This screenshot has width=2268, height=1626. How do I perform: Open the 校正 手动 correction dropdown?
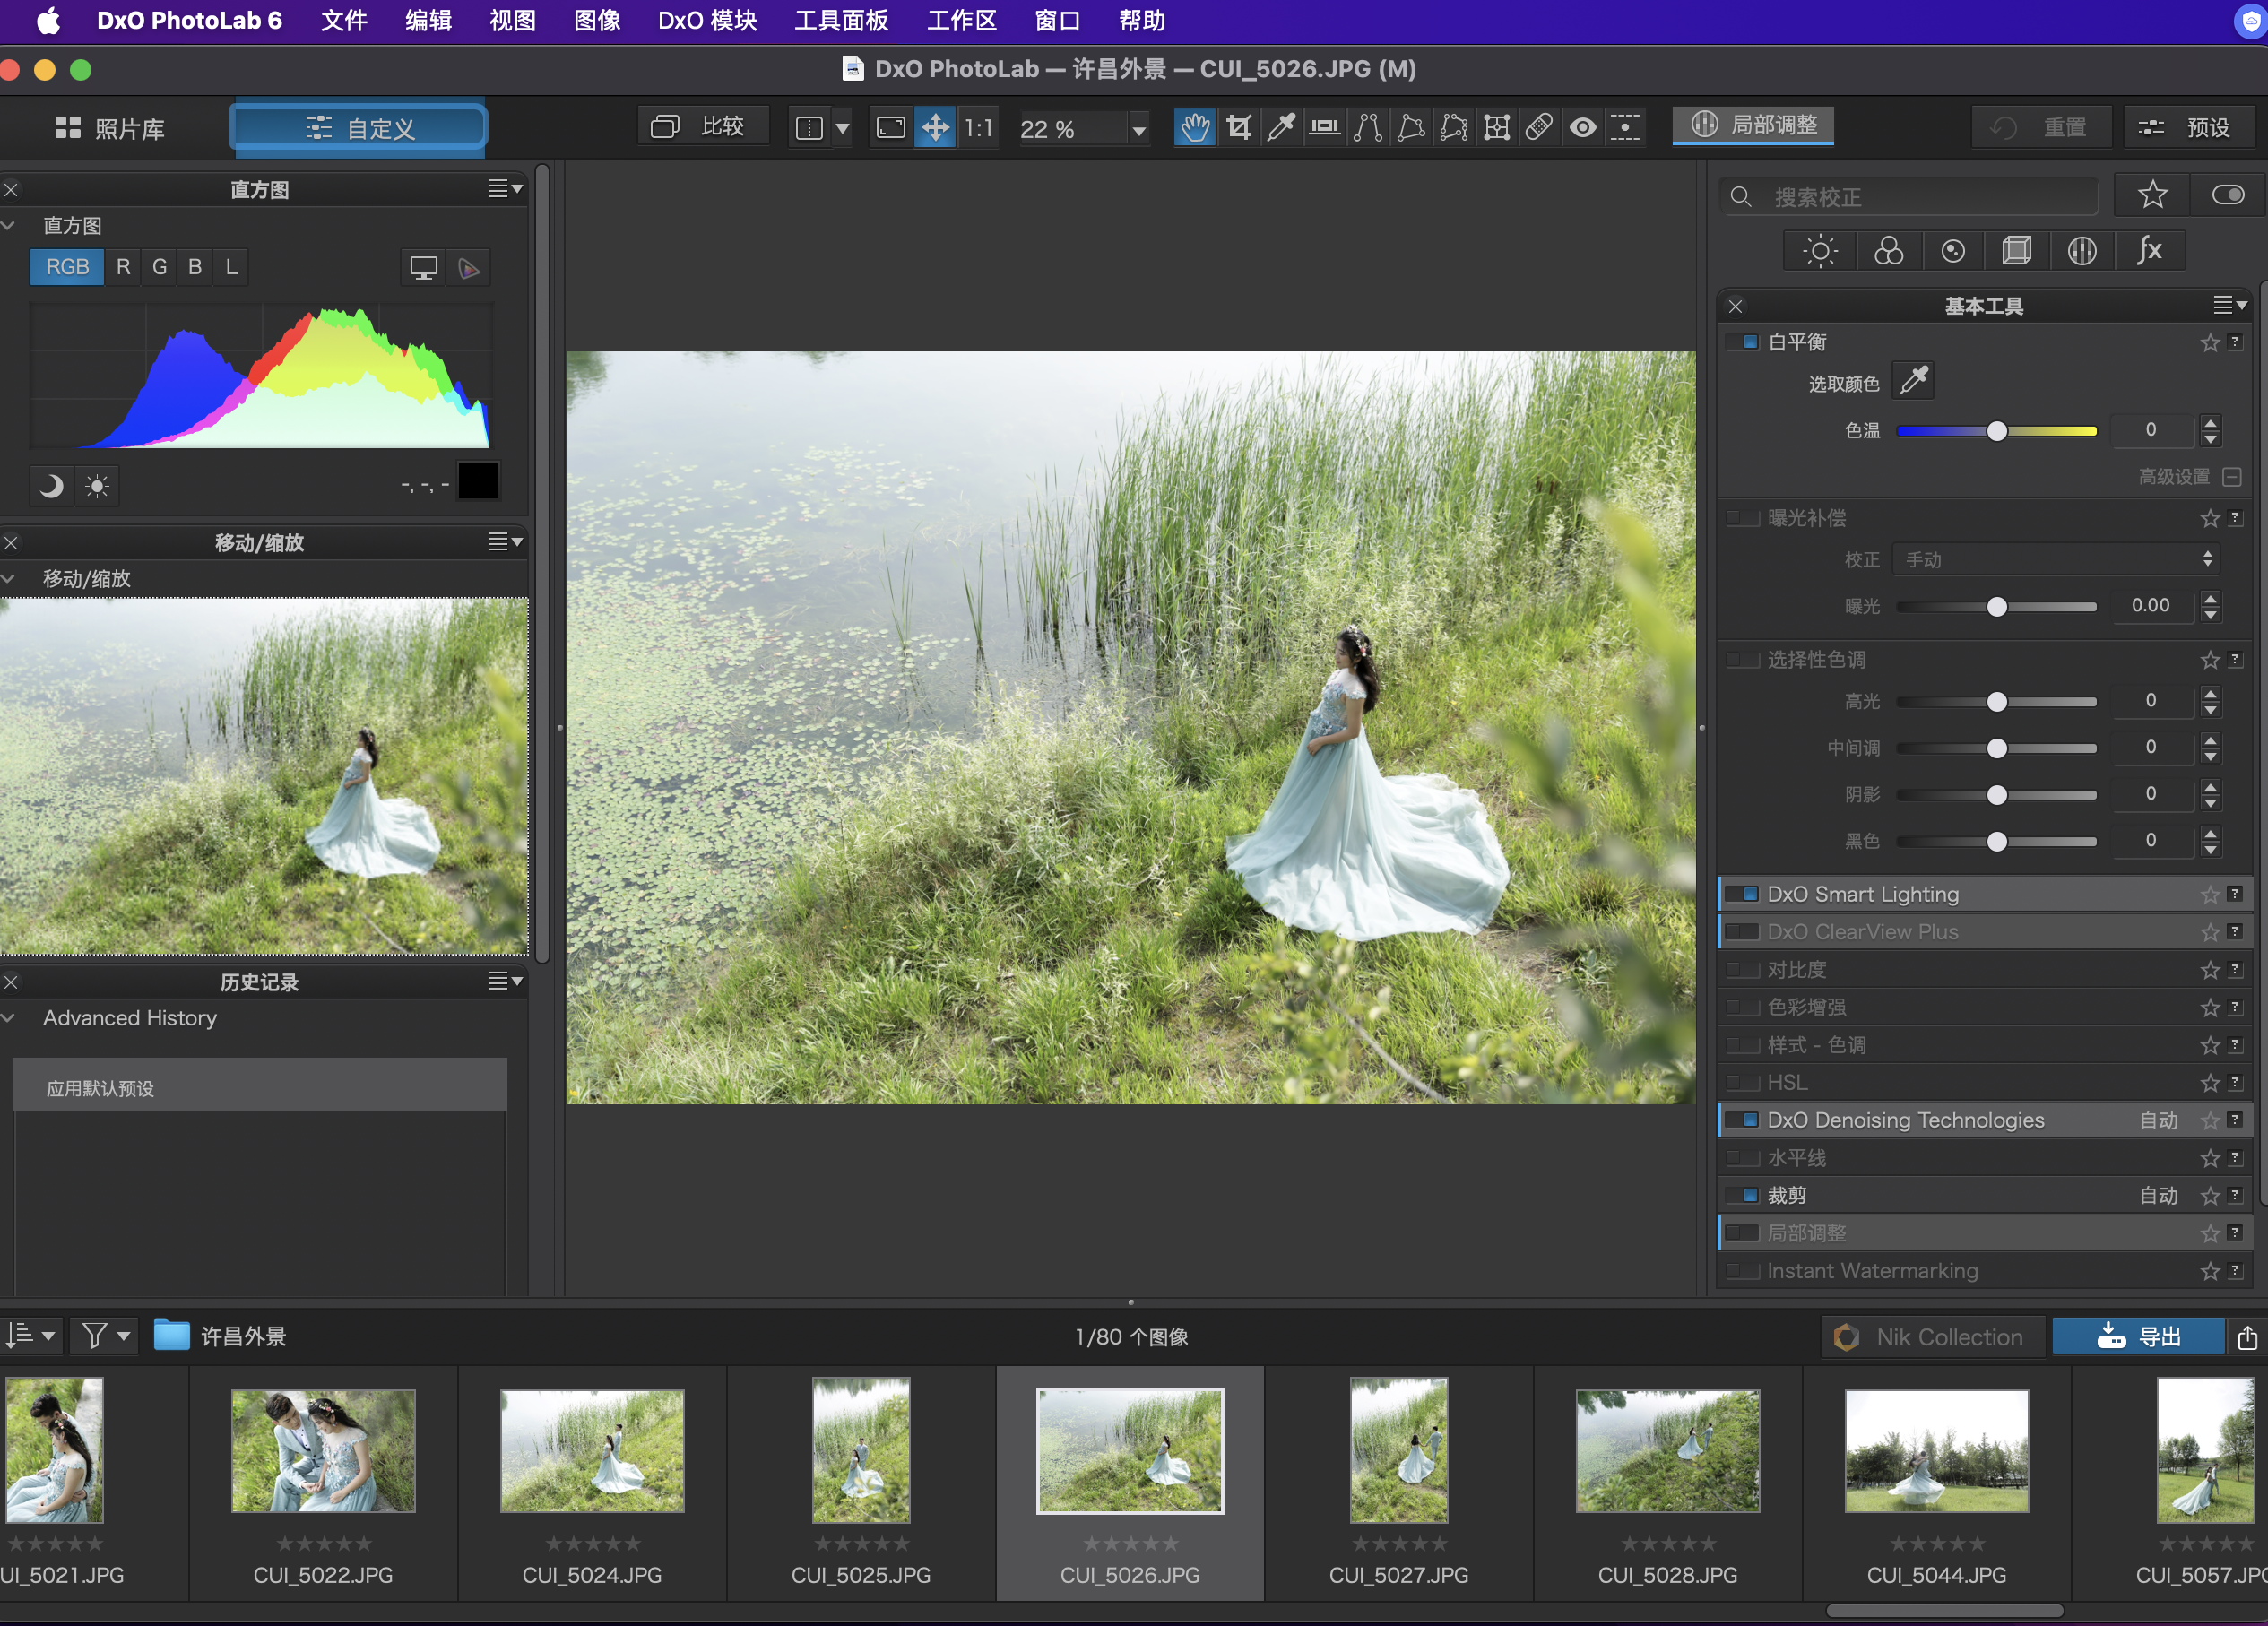tap(2056, 559)
